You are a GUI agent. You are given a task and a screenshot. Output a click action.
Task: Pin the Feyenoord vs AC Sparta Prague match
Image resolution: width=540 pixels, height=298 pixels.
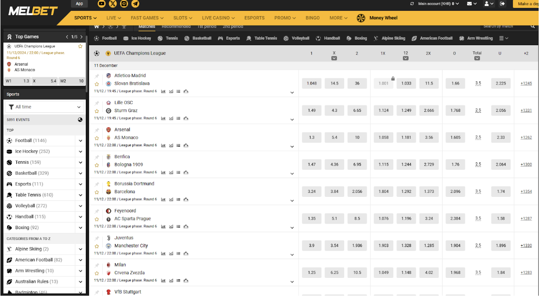97,211
